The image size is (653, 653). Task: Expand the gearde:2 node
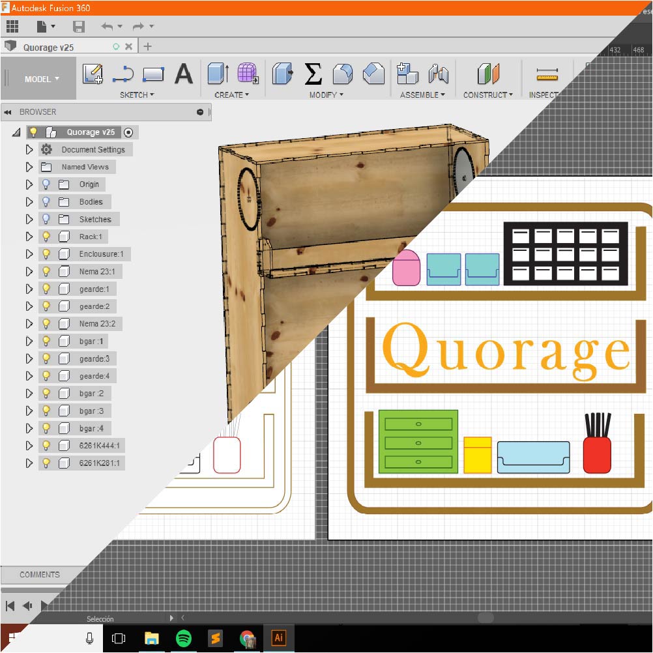pos(29,306)
